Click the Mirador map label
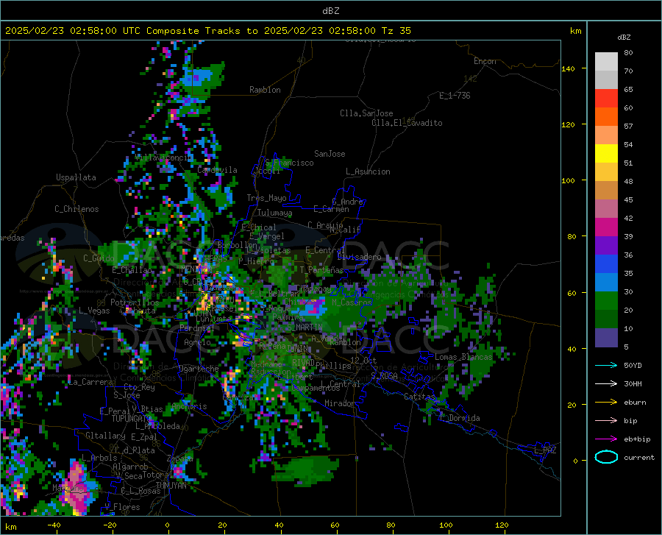662x535 pixels. click(339, 403)
